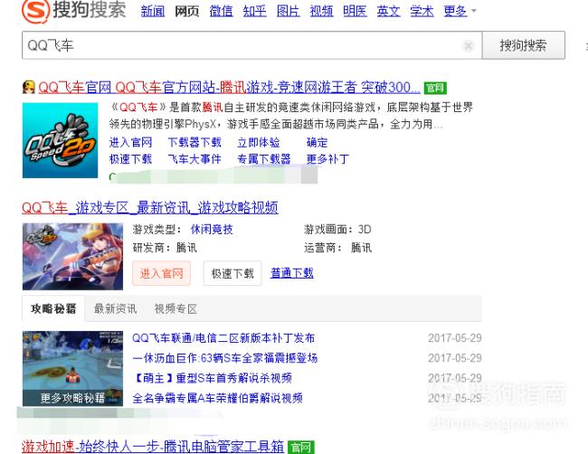Click the QQ飞车 favicon next to first result

coord(29,88)
